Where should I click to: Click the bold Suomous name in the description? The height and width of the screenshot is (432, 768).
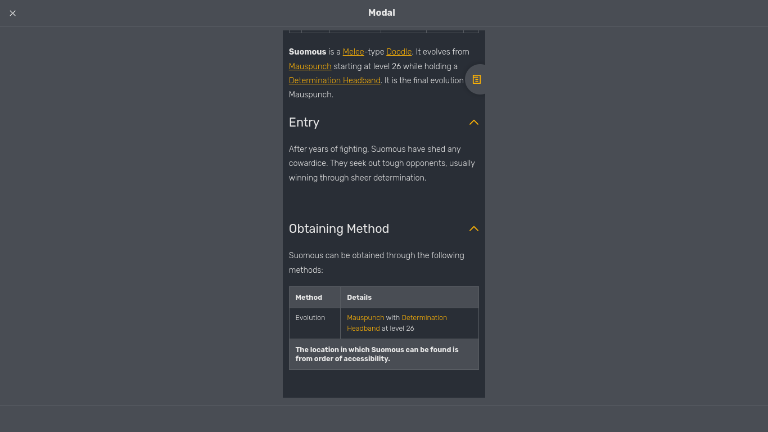[x=308, y=51]
